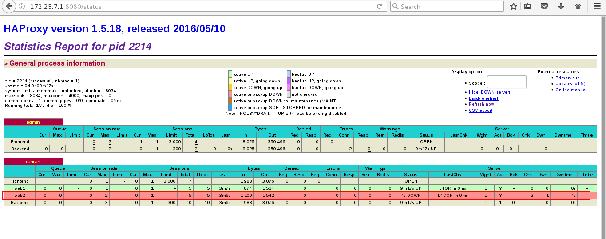This screenshot has height=239, width=606.
Task: Click the ranran proxy title
Action: [33, 162]
